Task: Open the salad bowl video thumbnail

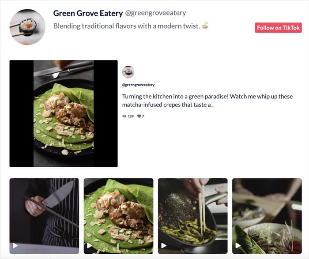Action: click(267, 216)
